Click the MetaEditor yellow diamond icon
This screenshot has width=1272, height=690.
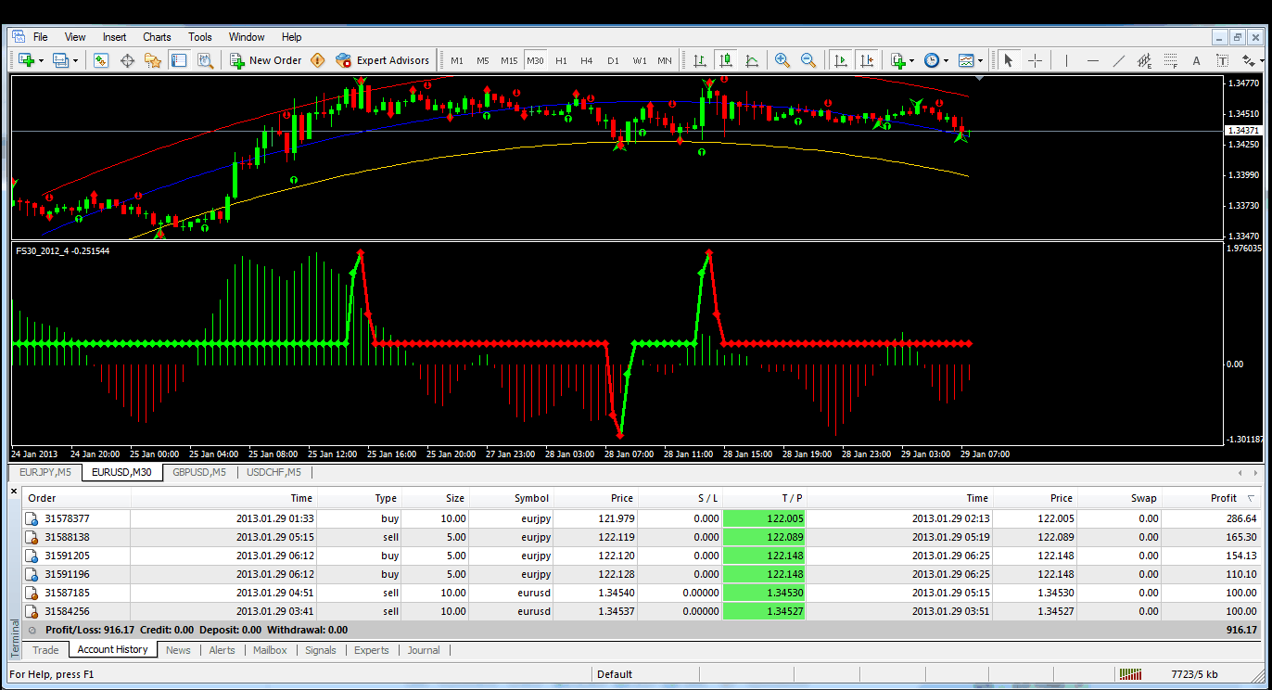[x=318, y=60]
